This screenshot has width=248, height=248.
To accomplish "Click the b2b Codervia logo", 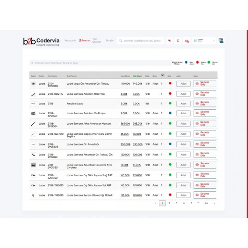I will coord(41,42).
